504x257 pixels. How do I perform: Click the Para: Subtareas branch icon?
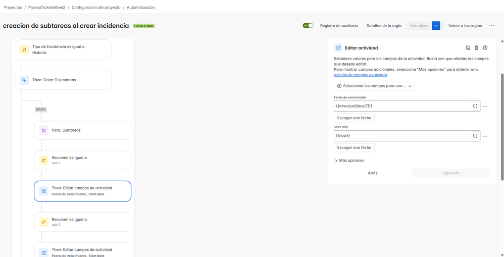click(x=44, y=130)
